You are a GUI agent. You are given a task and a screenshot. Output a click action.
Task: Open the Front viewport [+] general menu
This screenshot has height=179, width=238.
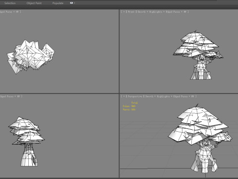124,12
